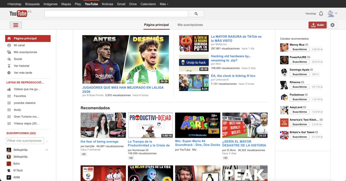The image size is (346, 181).
Task: Open the BaityLive channel link
Action: pyautogui.click(x=221, y=44)
